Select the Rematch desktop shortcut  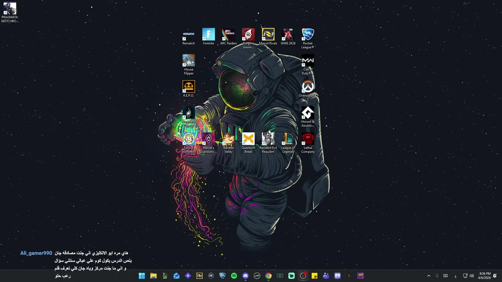click(189, 37)
